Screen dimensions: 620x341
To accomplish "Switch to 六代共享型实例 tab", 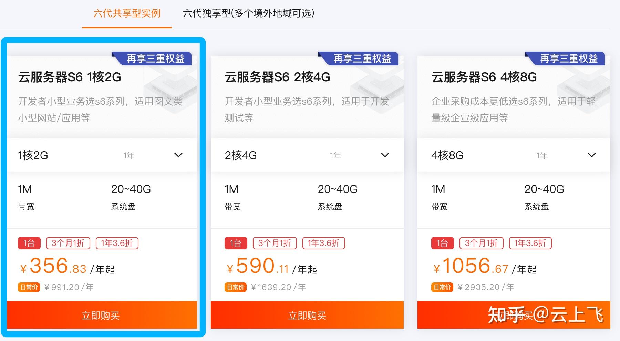I will click(x=127, y=13).
